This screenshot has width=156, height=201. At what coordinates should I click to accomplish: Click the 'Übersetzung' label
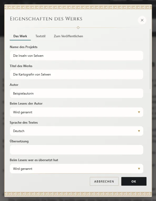click(19, 141)
